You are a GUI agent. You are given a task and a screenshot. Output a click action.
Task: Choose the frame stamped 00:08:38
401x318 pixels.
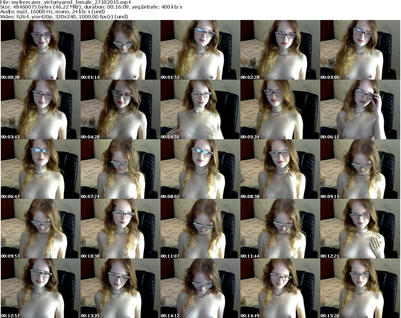click(280, 169)
